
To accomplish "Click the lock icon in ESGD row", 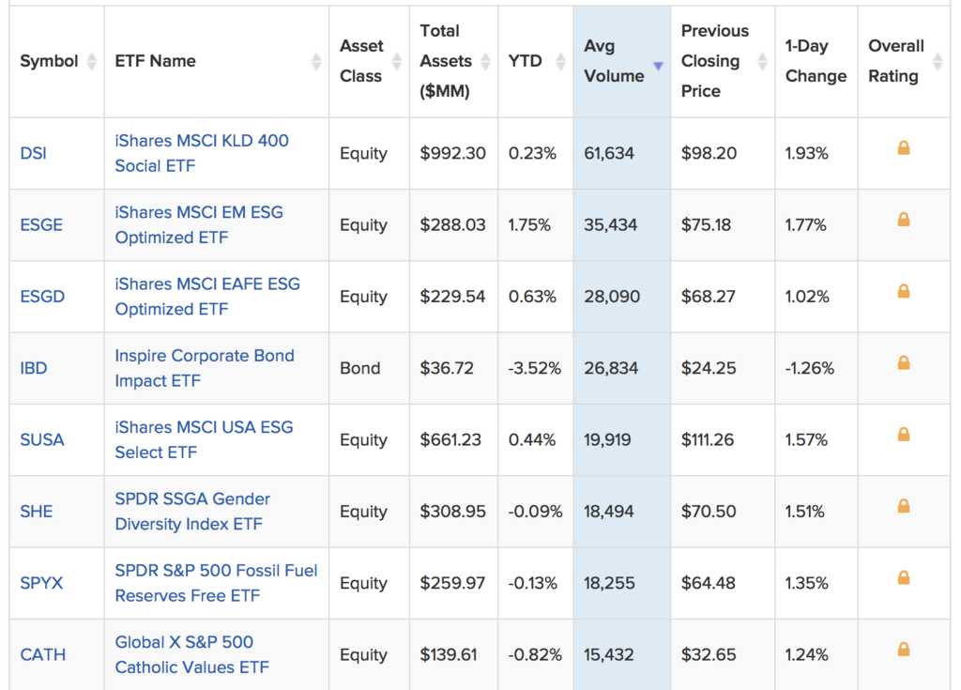I will pos(904,291).
